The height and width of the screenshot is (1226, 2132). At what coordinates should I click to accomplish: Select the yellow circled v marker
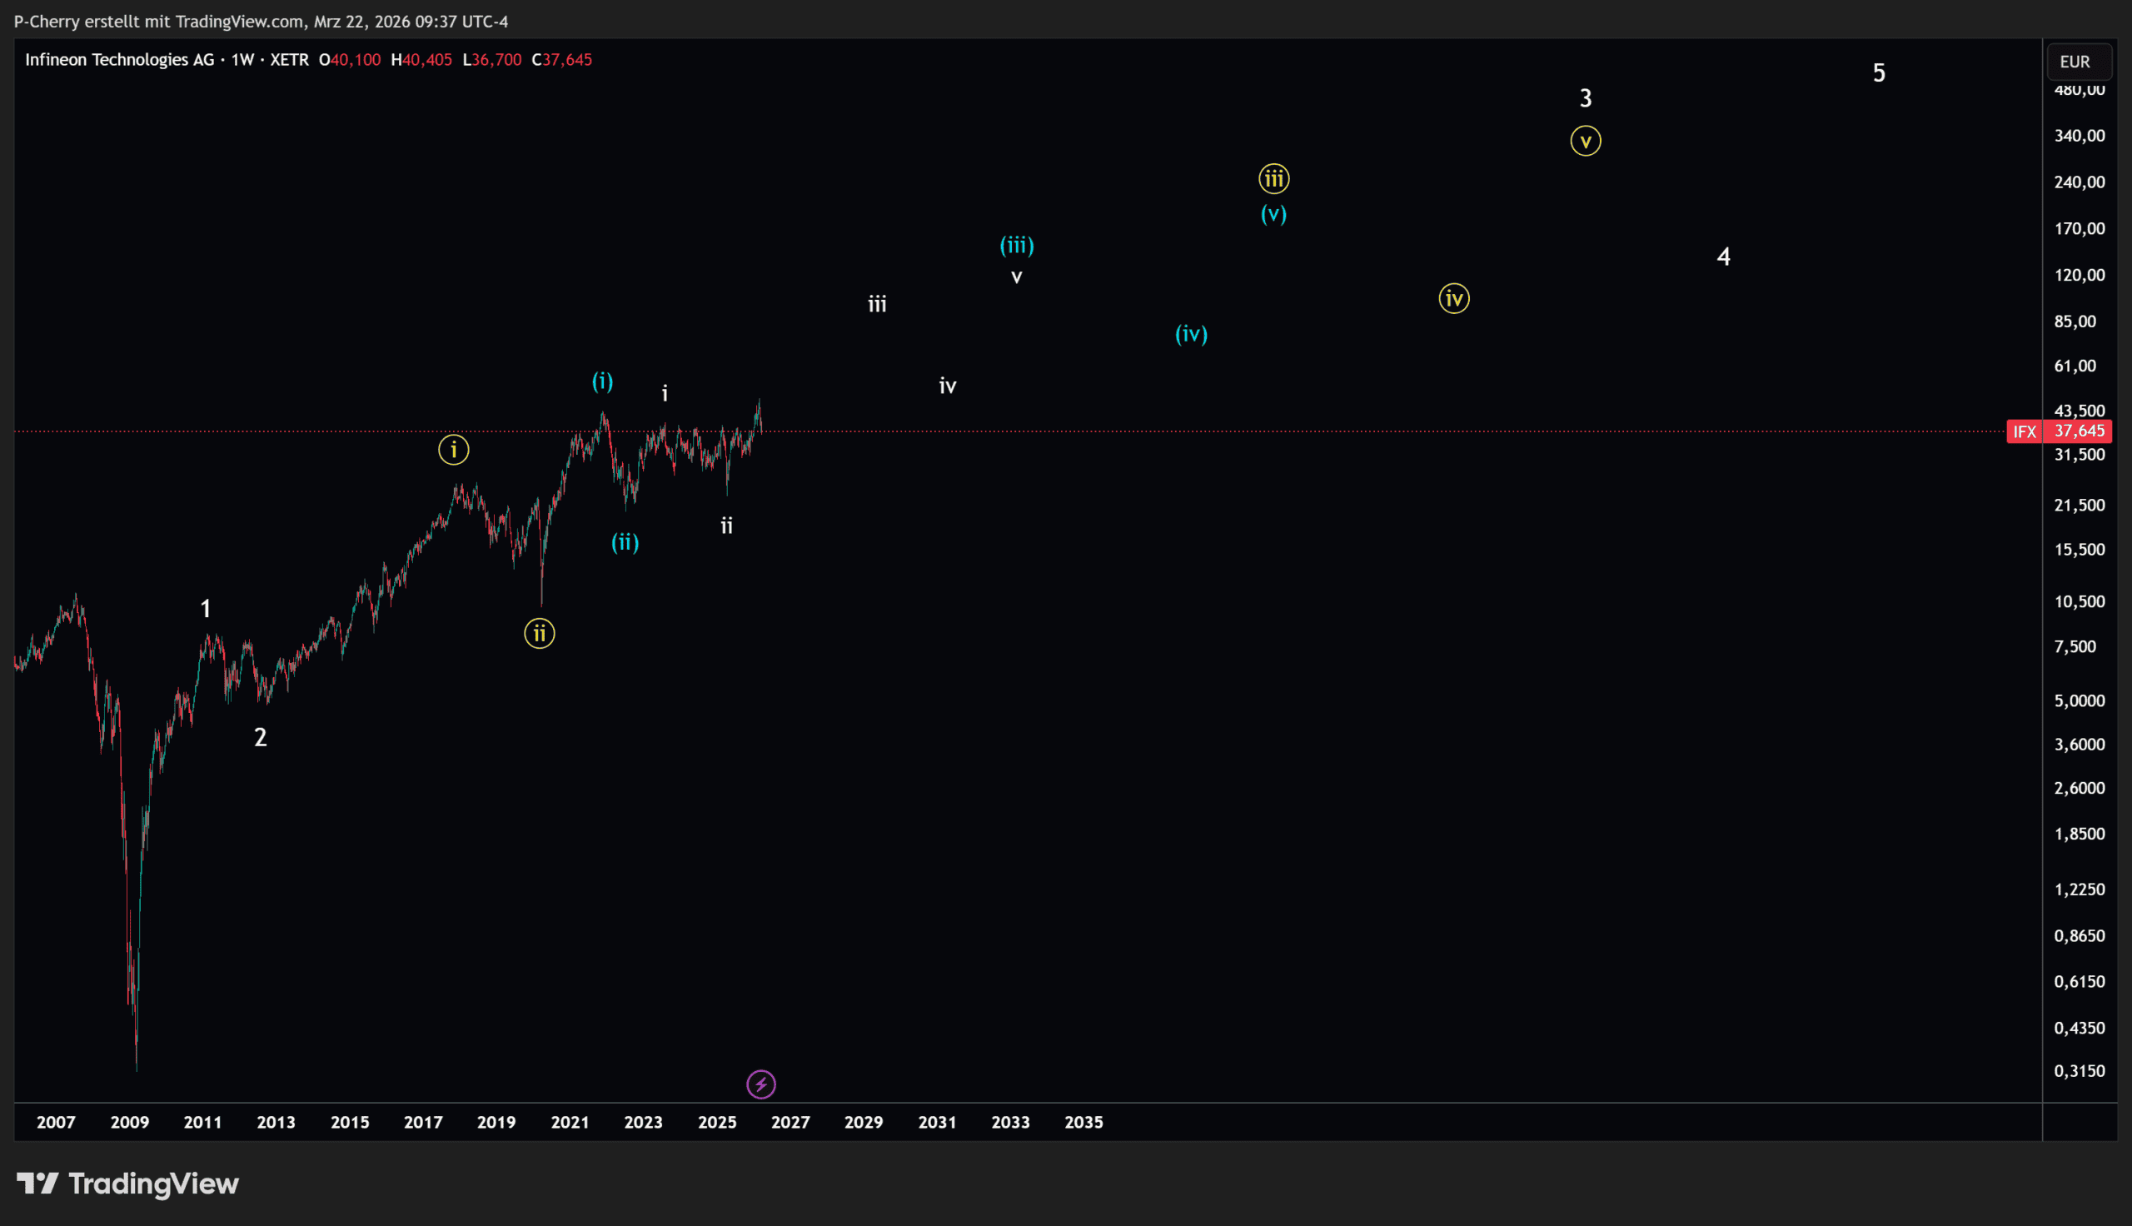click(x=1585, y=141)
